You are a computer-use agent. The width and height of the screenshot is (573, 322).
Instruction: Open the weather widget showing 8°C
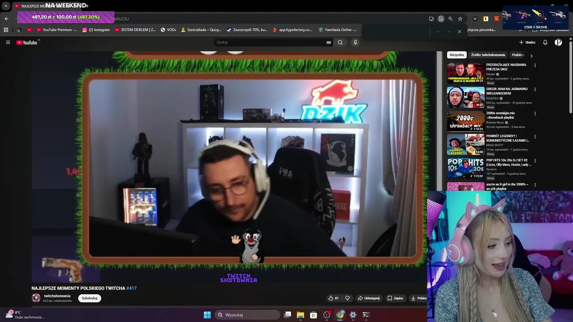tap(25, 314)
